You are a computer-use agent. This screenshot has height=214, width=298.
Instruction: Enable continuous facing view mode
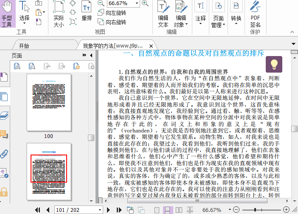pos(190,210)
